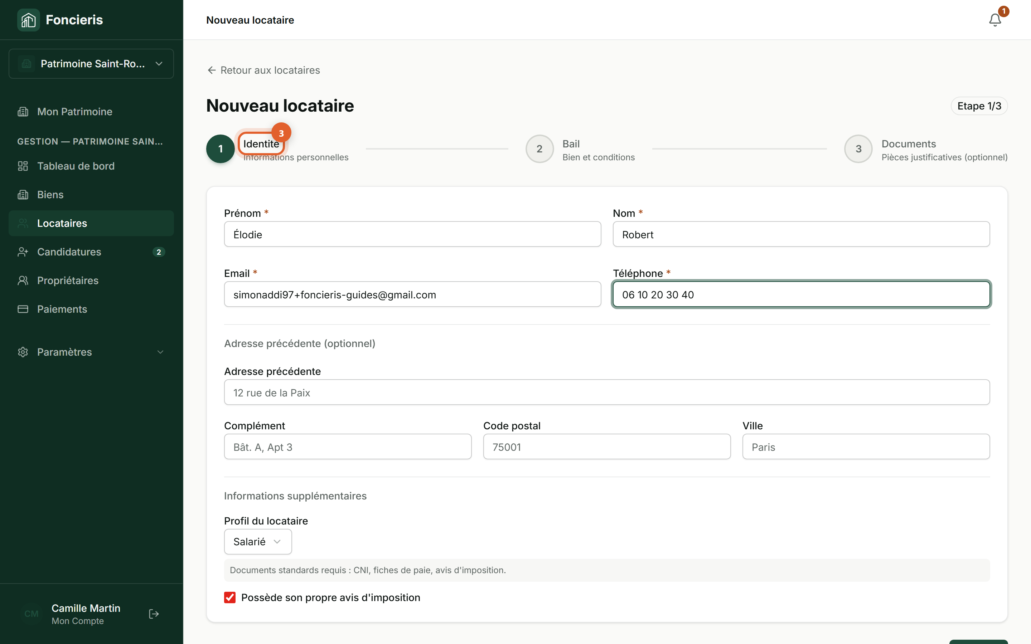Click GESTION — PATRIMOINE SAIN... sidebar header

tap(90, 141)
